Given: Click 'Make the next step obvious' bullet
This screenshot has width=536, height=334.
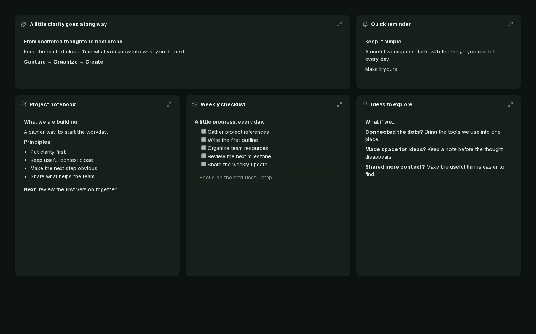Looking at the screenshot, I should point(64,168).
